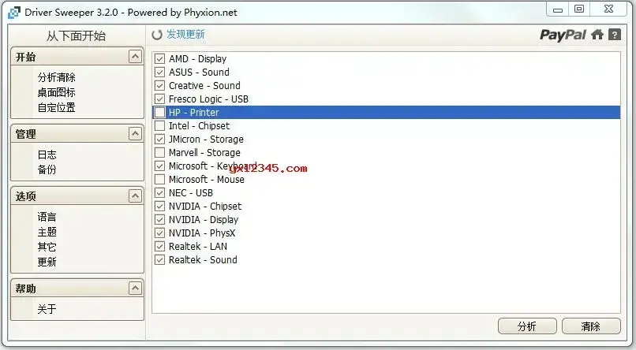
Task: Select the Microsoft - Mouse row text
Action: [207, 179]
